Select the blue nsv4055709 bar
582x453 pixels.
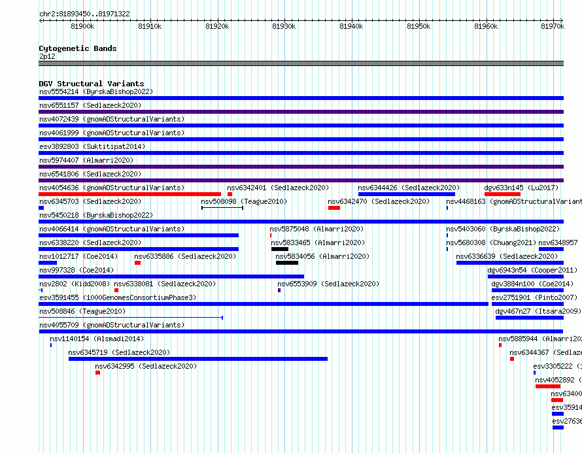click(301, 331)
